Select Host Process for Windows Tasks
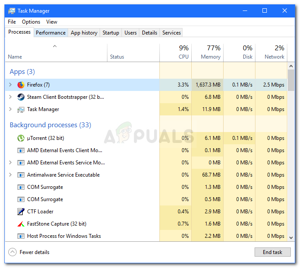Viewport: 300px width, 268px height. pos(146,236)
